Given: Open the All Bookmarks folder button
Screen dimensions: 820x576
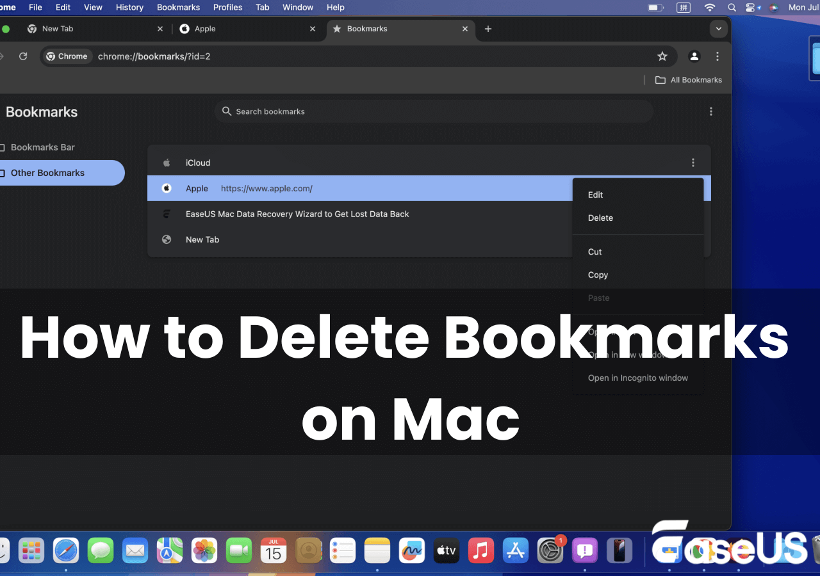Looking at the screenshot, I should [x=688, y=80].
